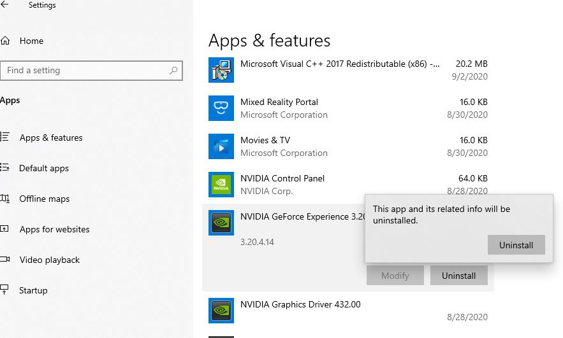
Task: Open Apps for websites page
Action: pos(54,229)
